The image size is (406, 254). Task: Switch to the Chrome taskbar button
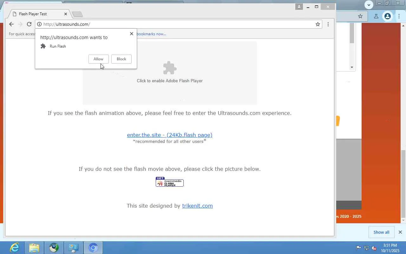[x=93, y=248]
